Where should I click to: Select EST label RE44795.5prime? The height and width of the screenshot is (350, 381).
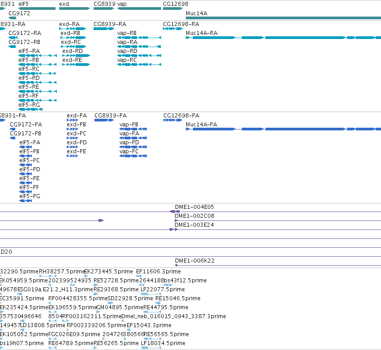[166, 307]
